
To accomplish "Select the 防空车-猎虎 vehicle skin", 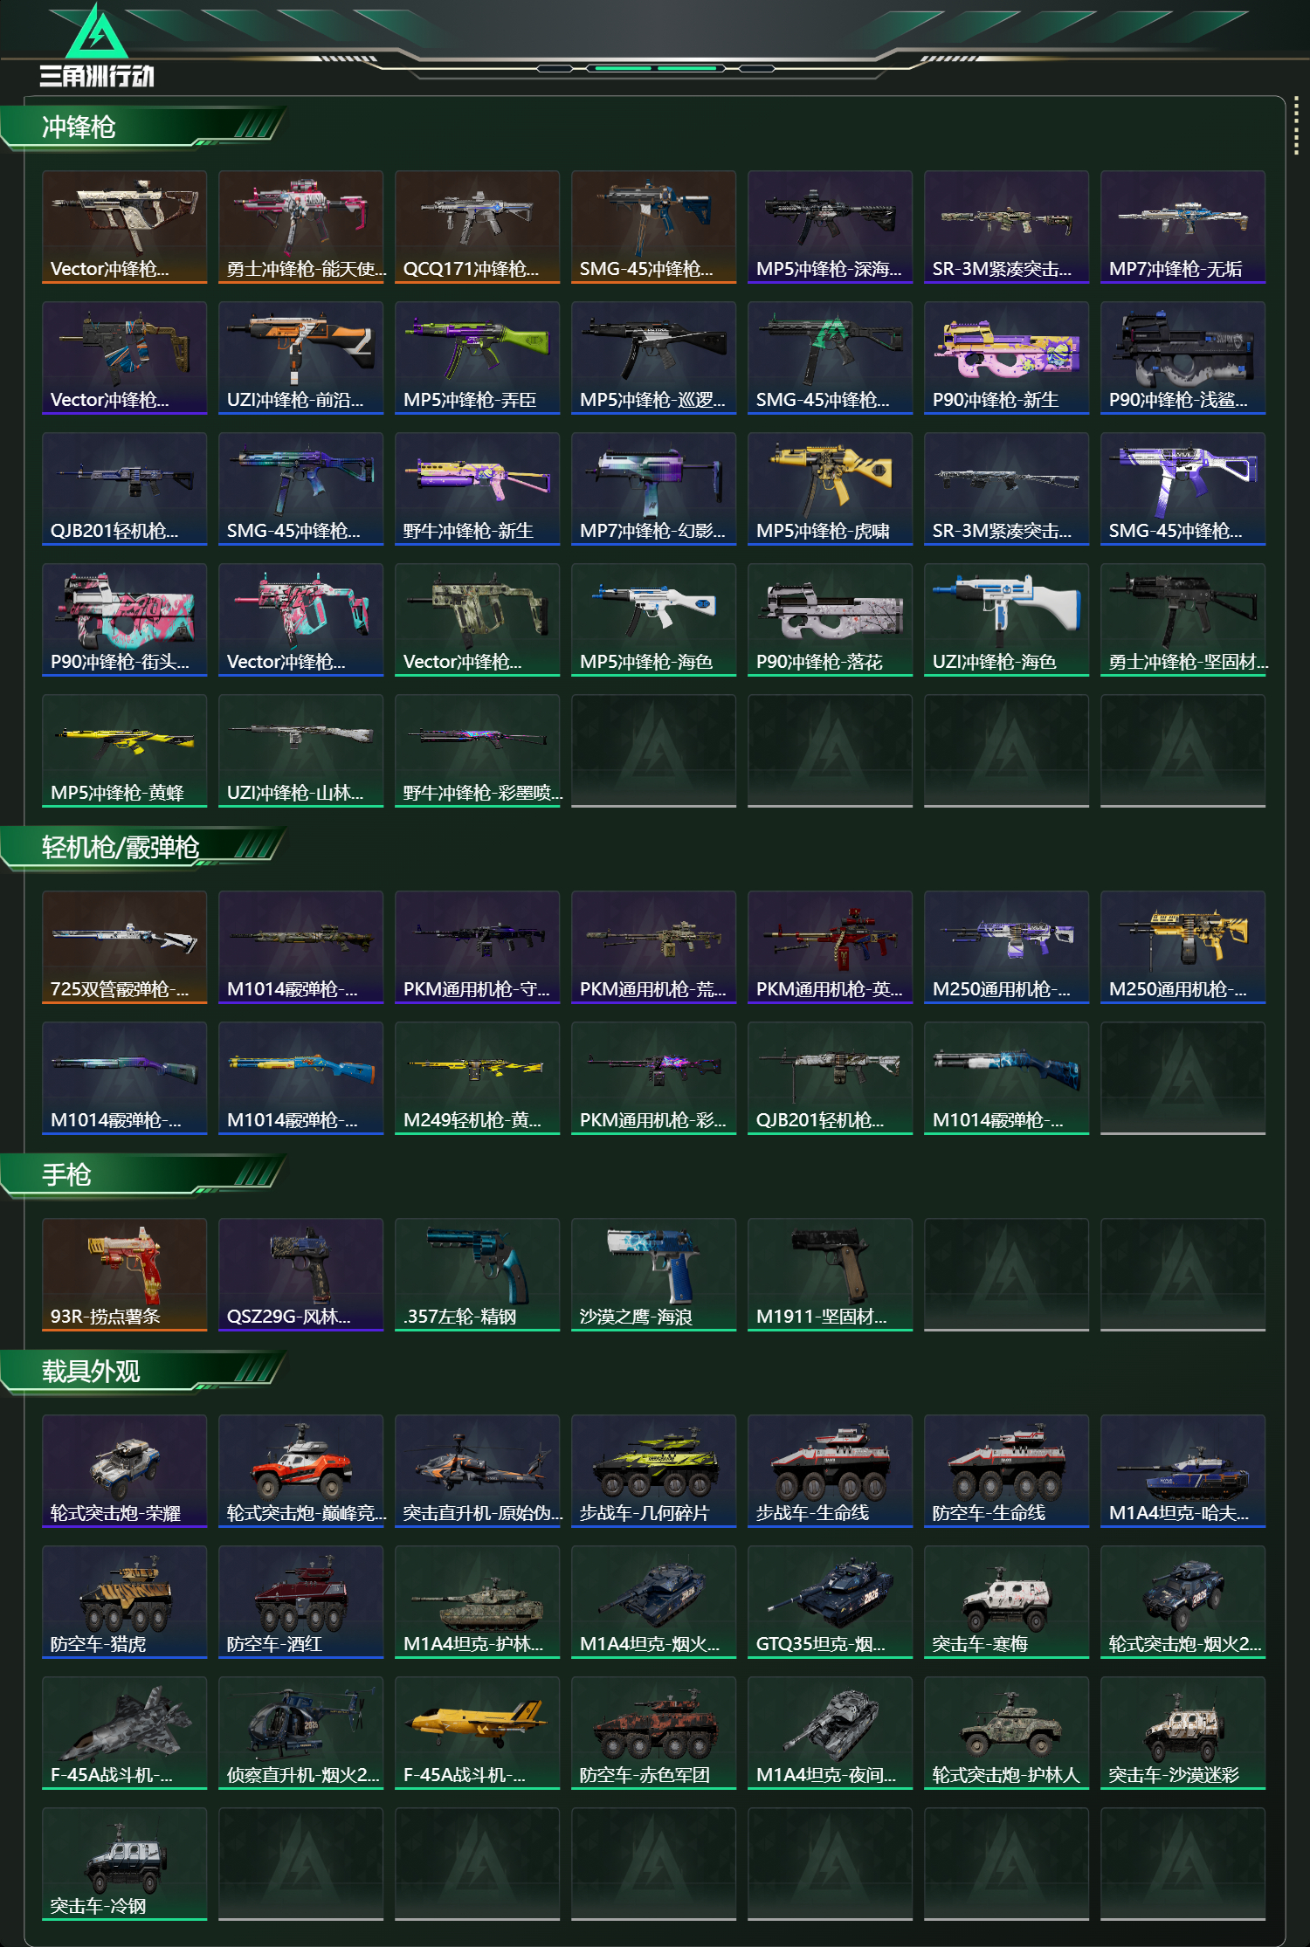I will pyautogui.click(x=124, y=1602).
